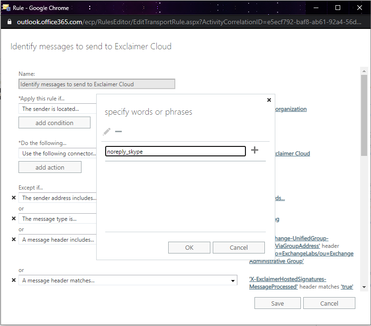Click the pencil edit icon in the dialog
The width and height of the screenshot is (371, 326).
[107, 131]
